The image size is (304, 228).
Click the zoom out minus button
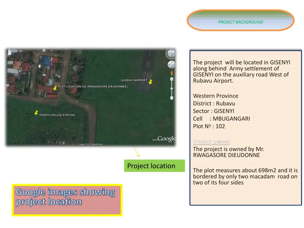171,98
